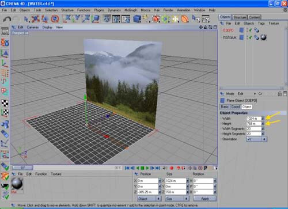Open the Object coordinate mode dropdown
The height and width of the screenshot is (209, 288).
pyautogui.click(x=149, y=199)
